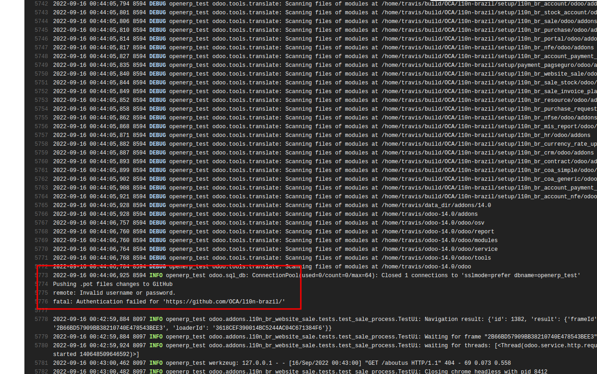Click the l10n_br_sale_invoice_pla path text
Viewport: 597px width, 374px height.
click(489, 91)
